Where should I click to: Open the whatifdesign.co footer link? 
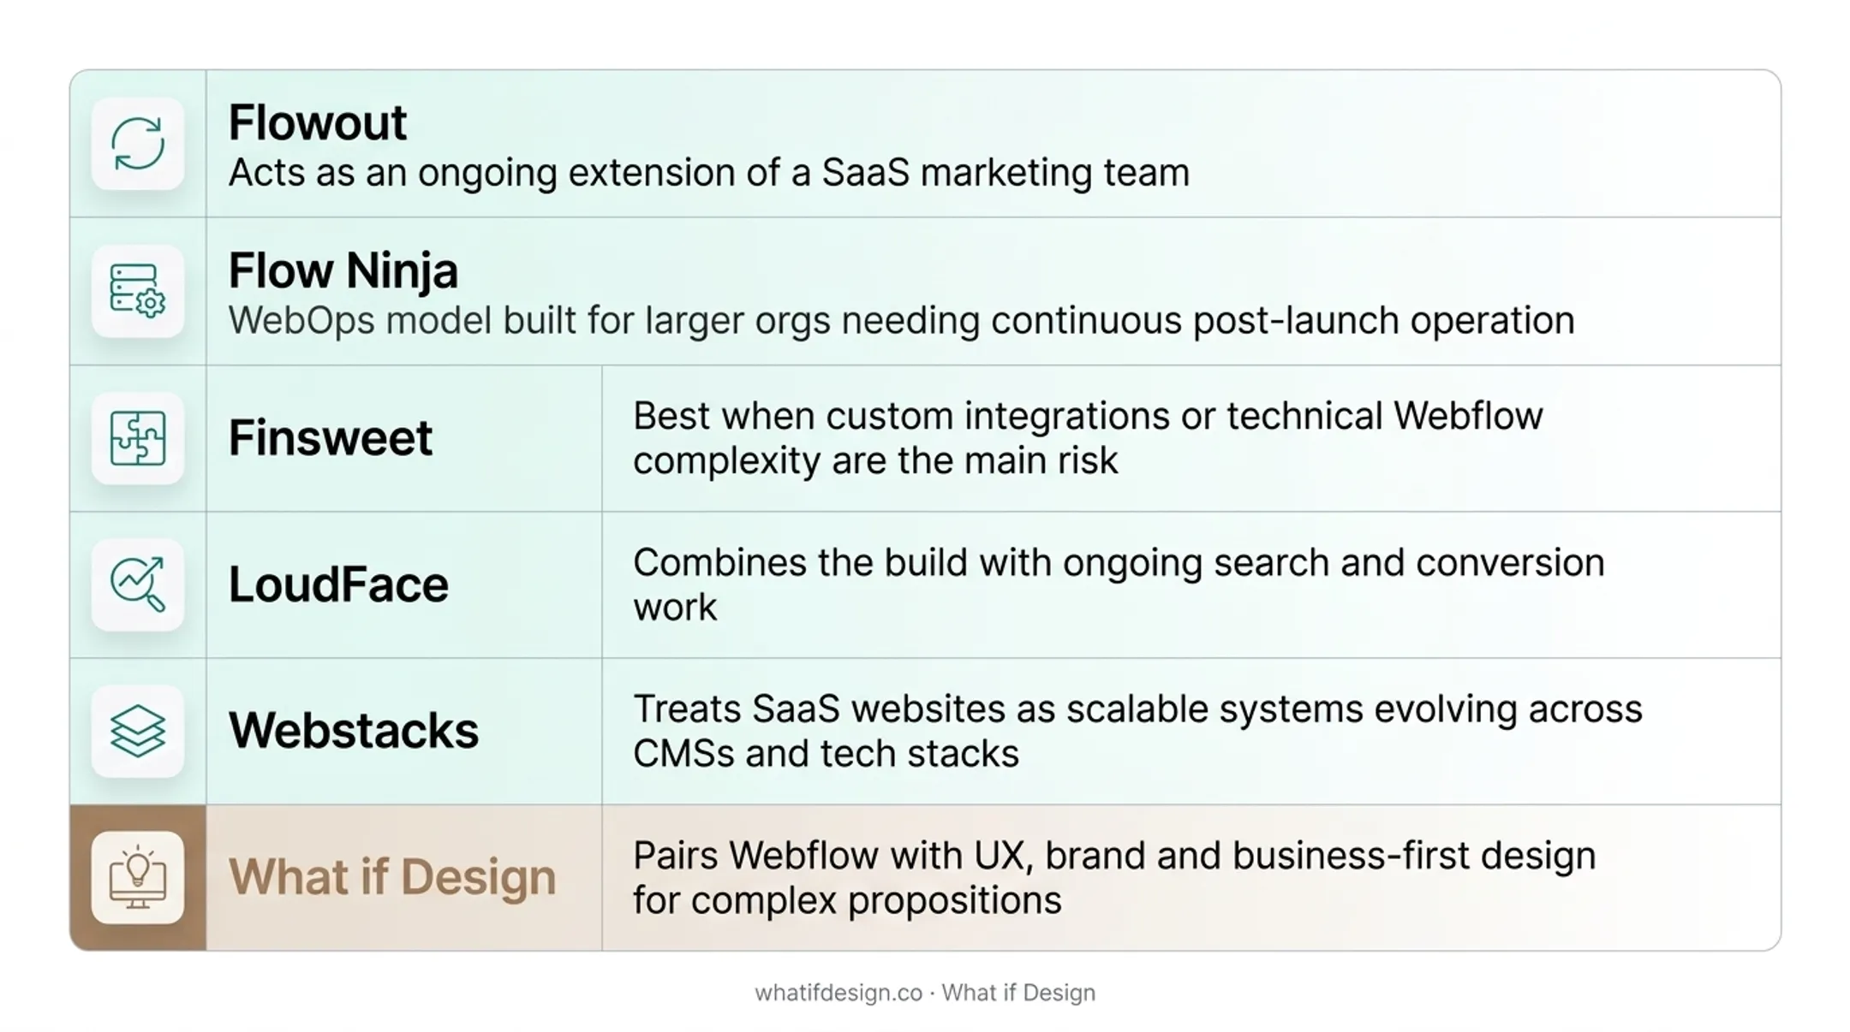pos(838,993)
